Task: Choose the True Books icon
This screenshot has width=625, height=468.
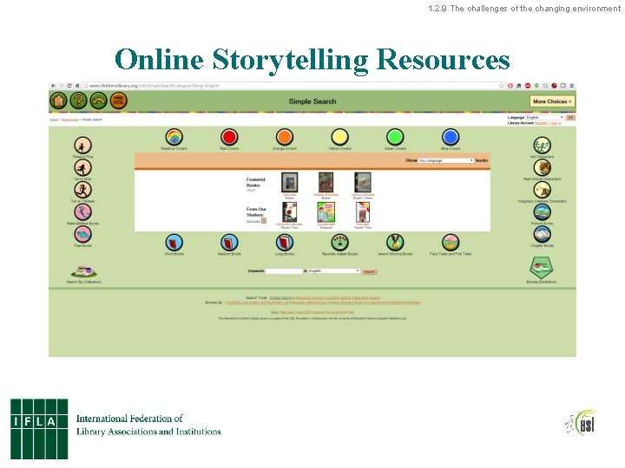Action: coord(83,234)
